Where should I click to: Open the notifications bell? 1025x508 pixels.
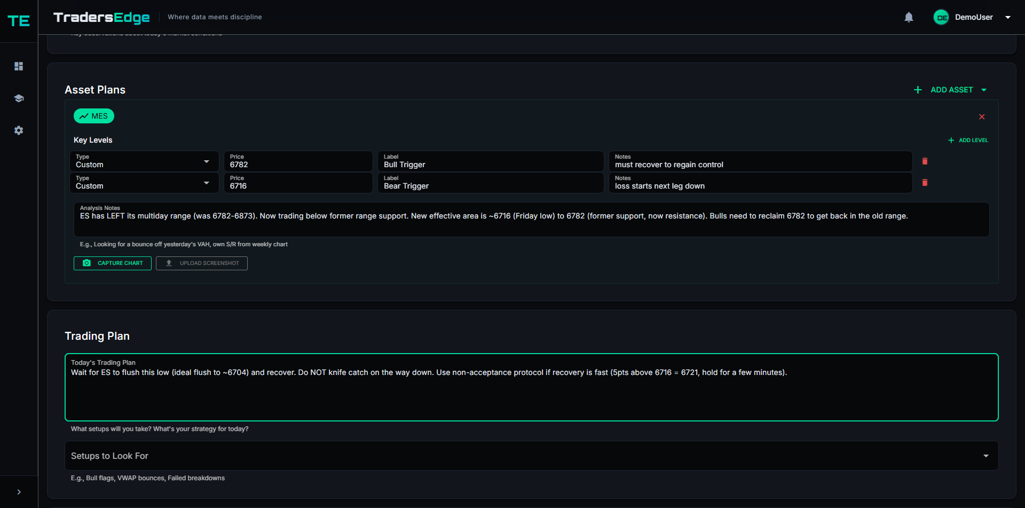tap(909, 17)
